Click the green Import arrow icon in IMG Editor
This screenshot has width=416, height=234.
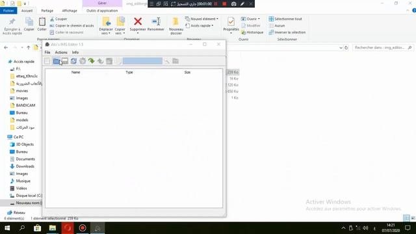[x=91, y=61]
